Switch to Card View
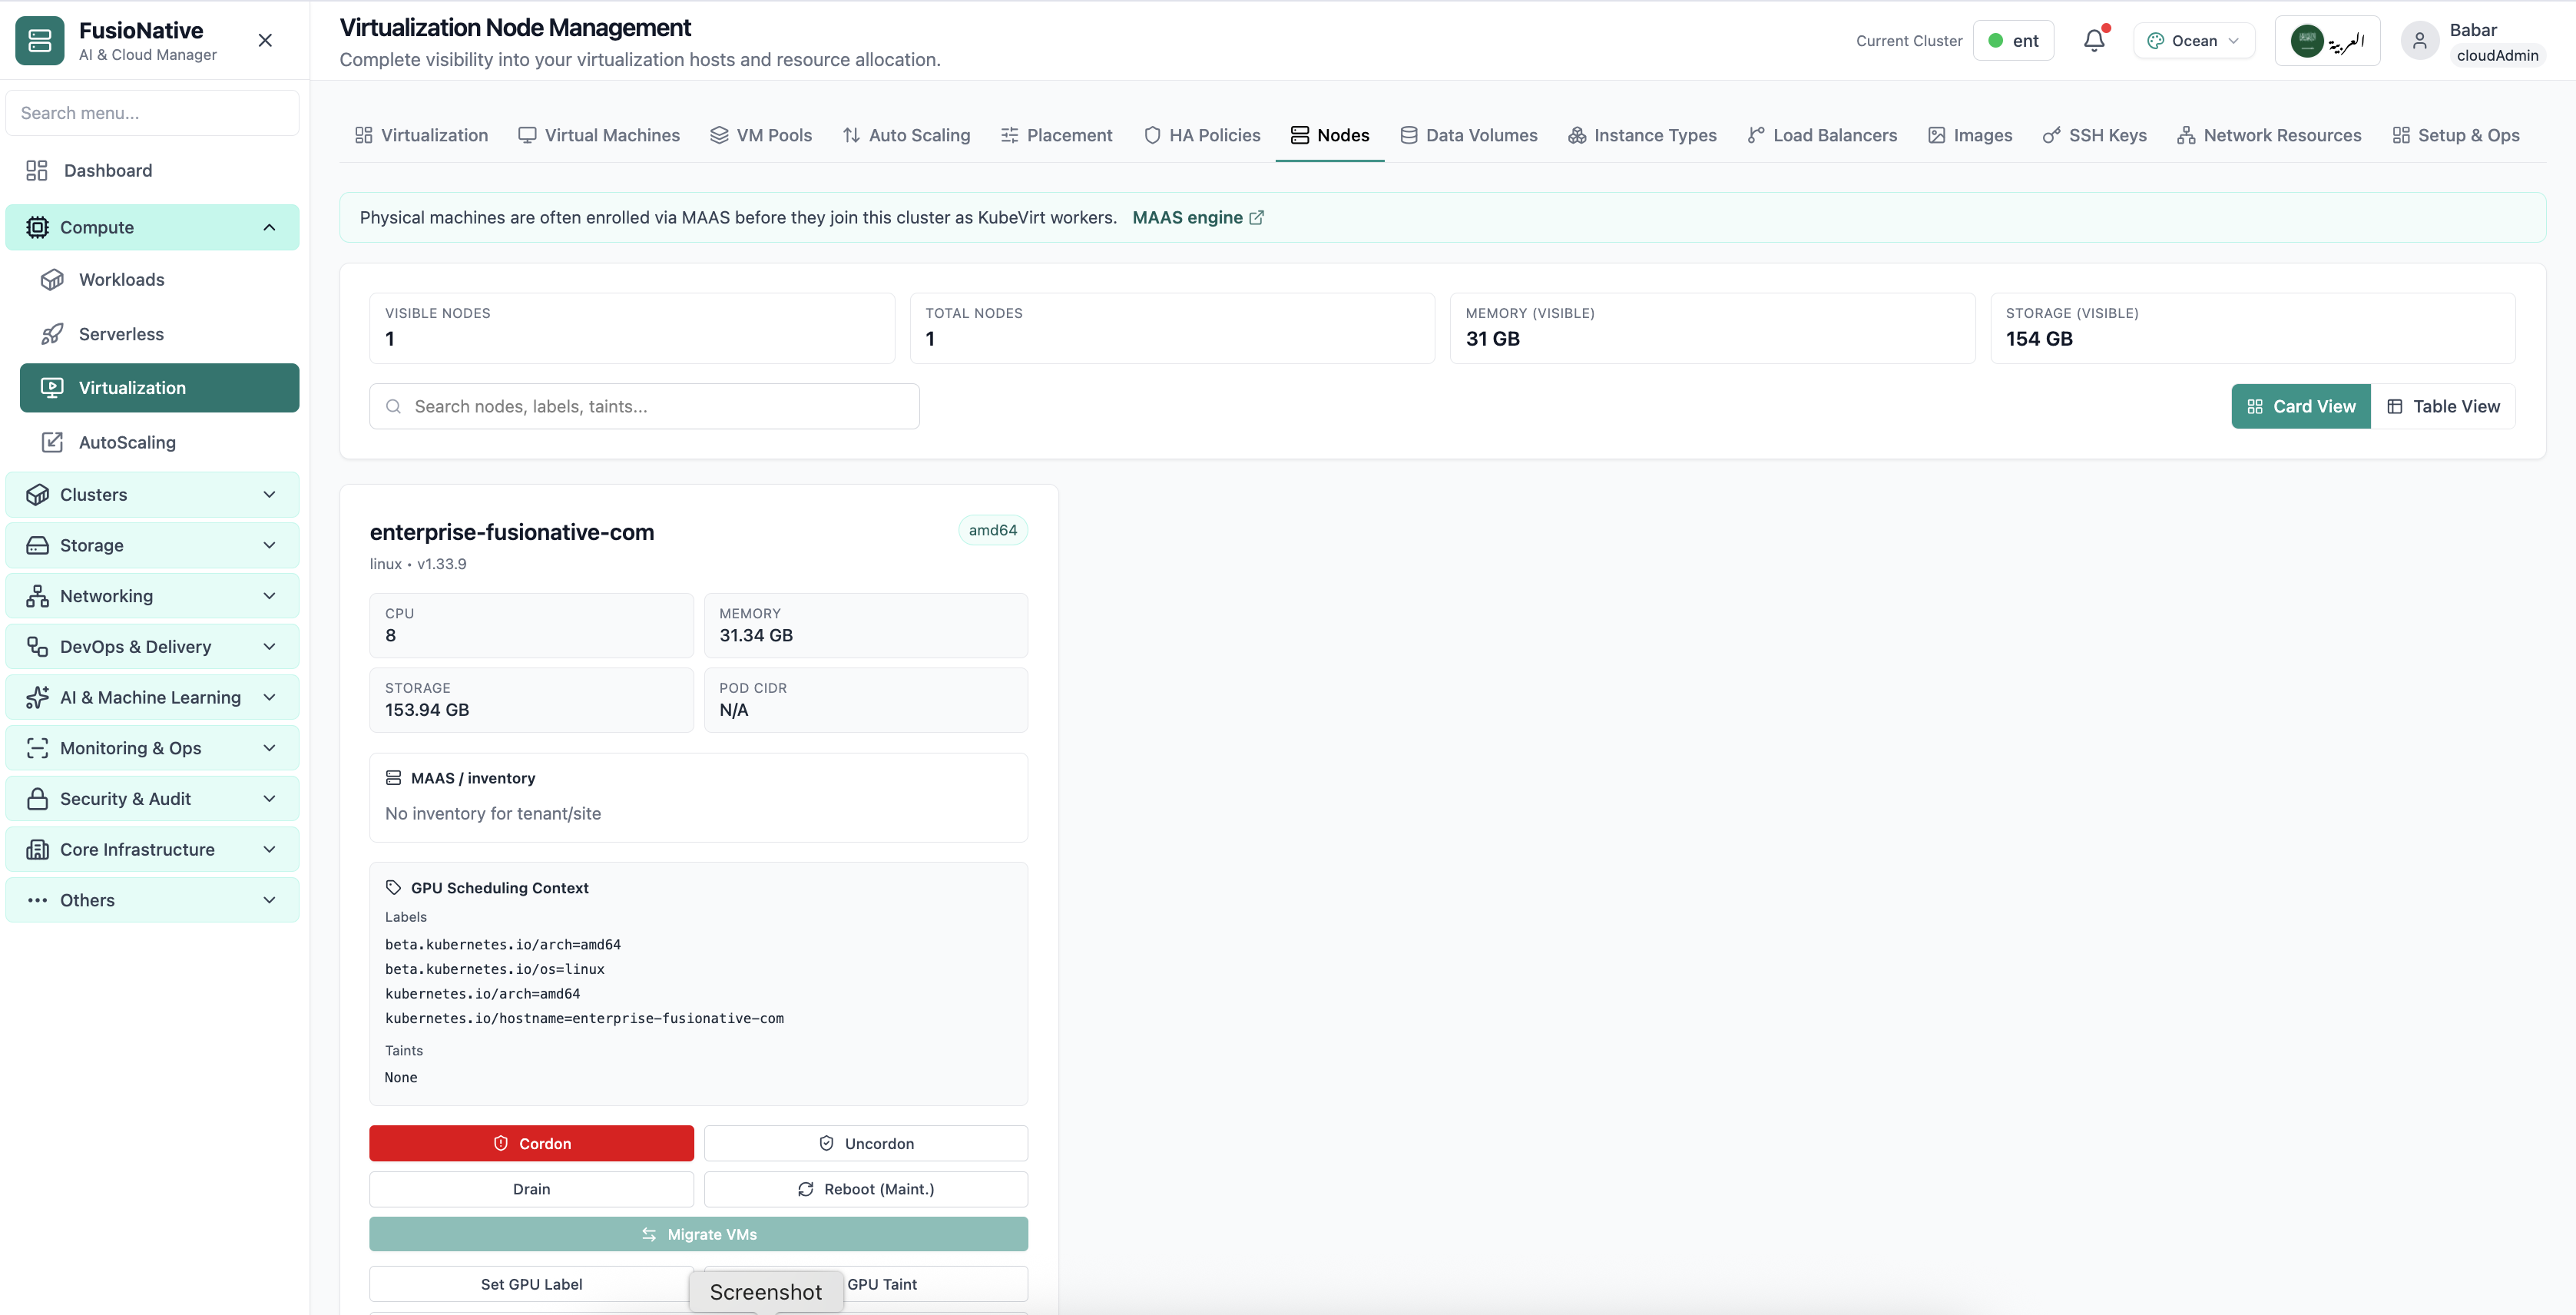 (x=2300, y=406)
